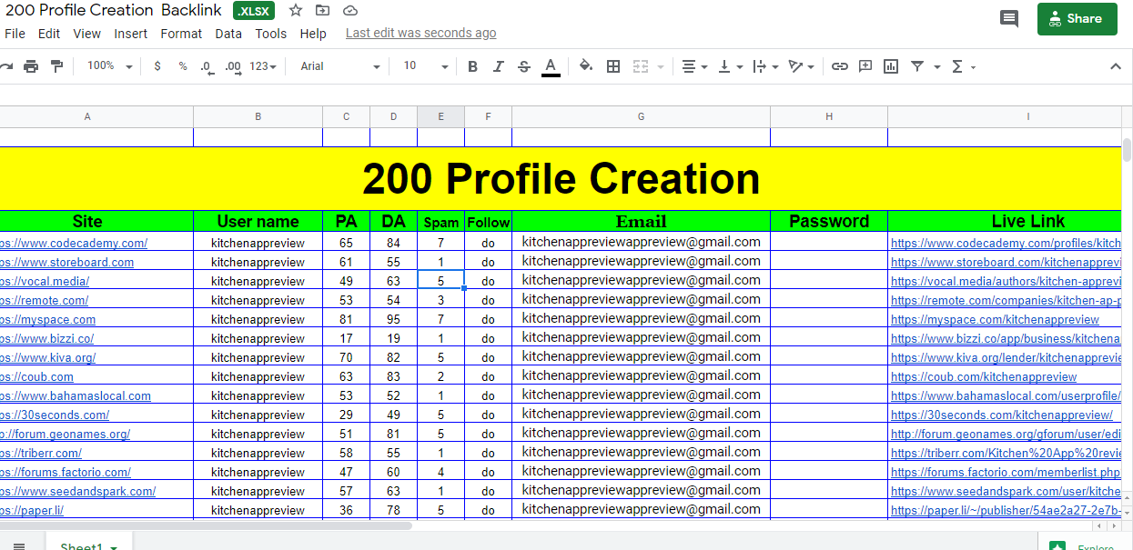1133x550 pixels.
Task: Open the Format menu
Action: (181, 34)
